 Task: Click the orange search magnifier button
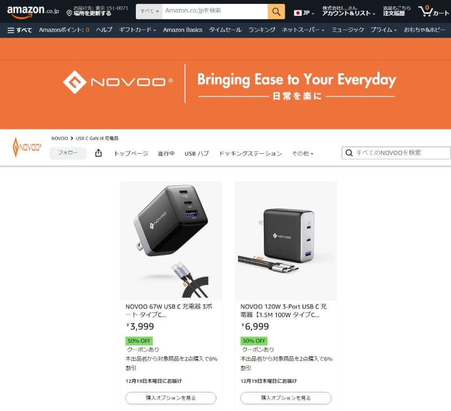pos(276,11)
